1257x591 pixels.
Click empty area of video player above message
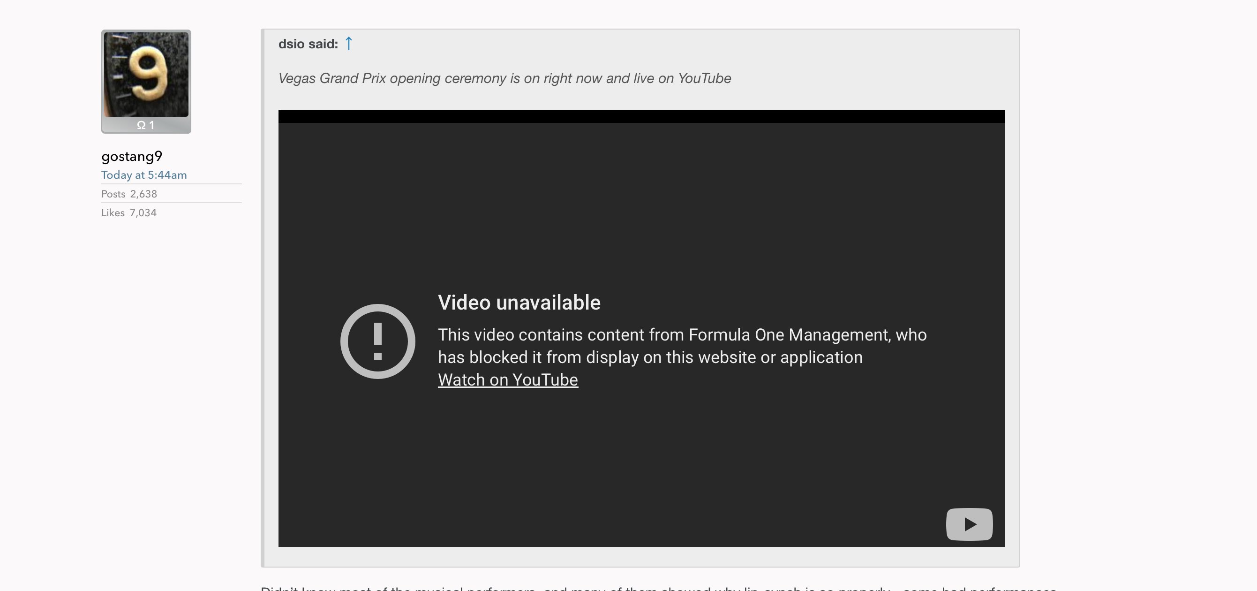tap(641, 205)
